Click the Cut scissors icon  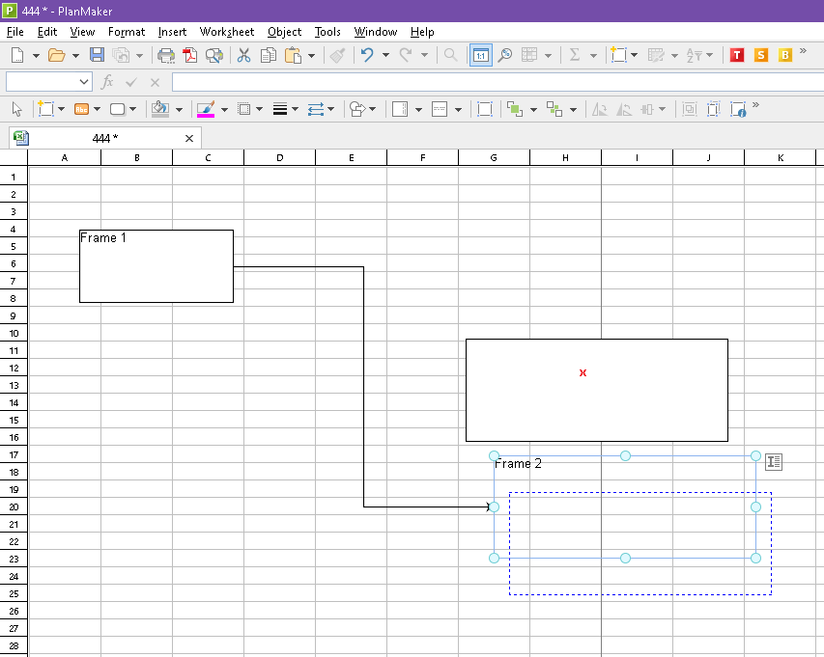[x=244, y=56]
